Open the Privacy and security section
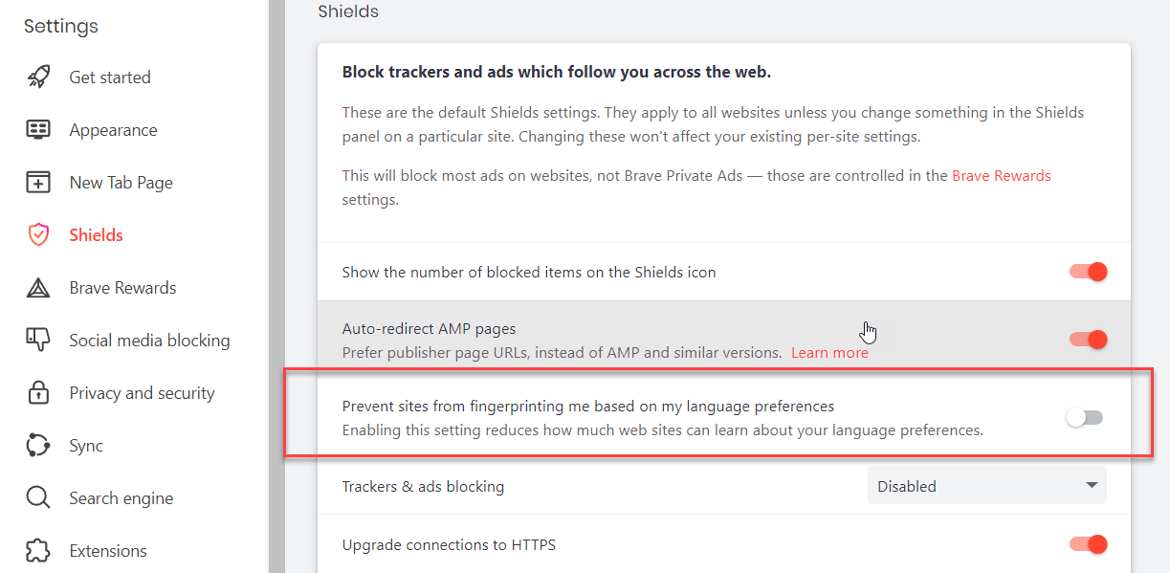The image size is (1170, 573). pyautogui.click(x=142, y=393)
